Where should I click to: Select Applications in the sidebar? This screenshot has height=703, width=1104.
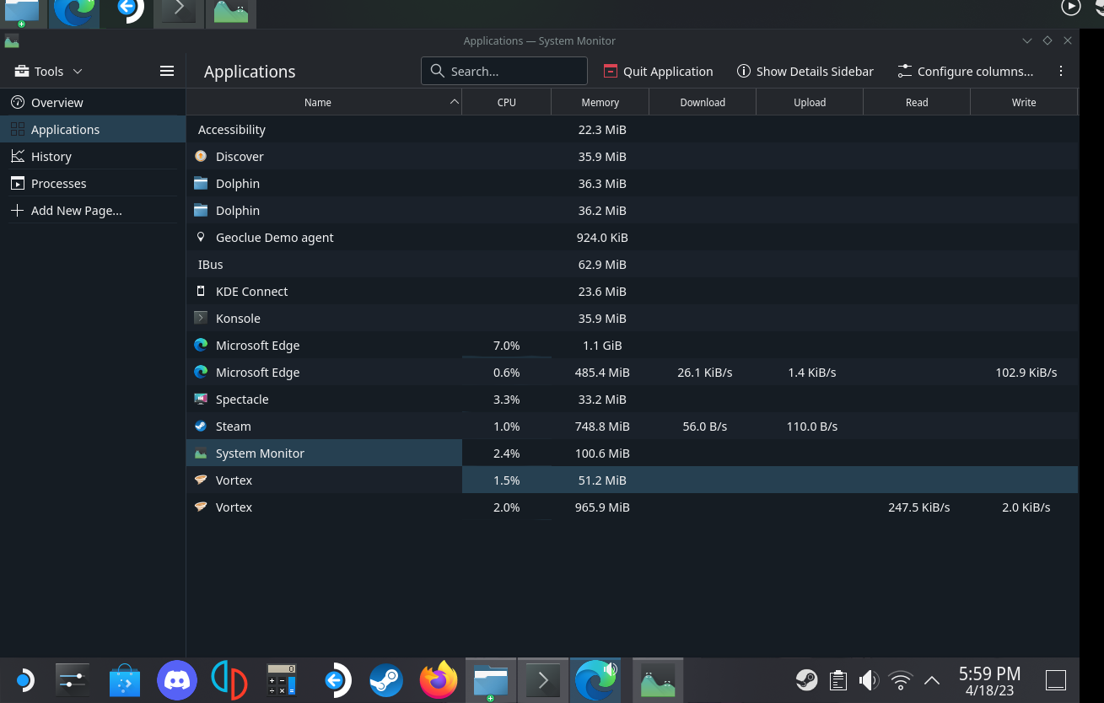[66, 129]
